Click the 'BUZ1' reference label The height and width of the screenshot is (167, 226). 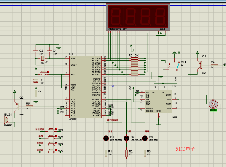pyautogui.click(x=8, y=115)
